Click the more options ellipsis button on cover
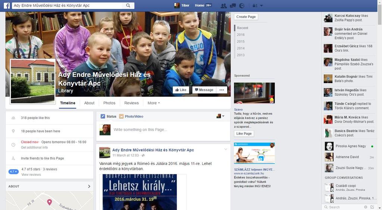382x210 pixels. (x=222, y=90)
